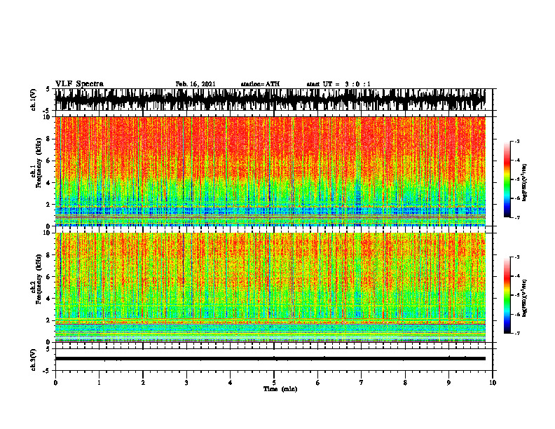
Task: Click the "-3" label on ch.2 colorbar
Action: click(x=517, y=257)
